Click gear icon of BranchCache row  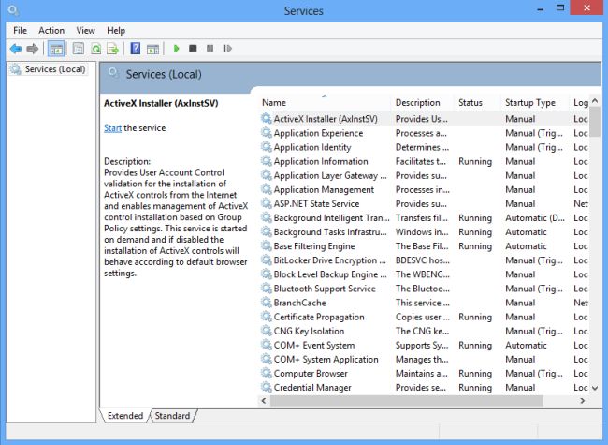click(266, 303)
